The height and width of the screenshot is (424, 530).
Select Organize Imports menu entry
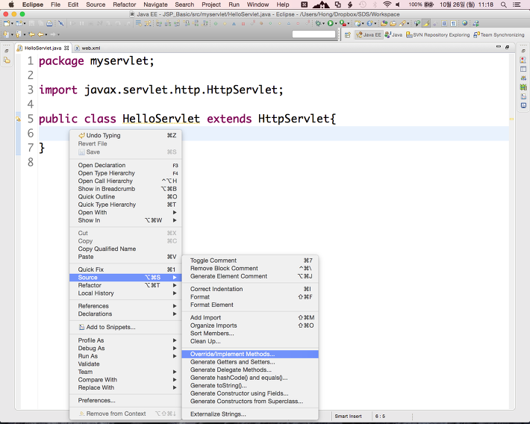250,325
